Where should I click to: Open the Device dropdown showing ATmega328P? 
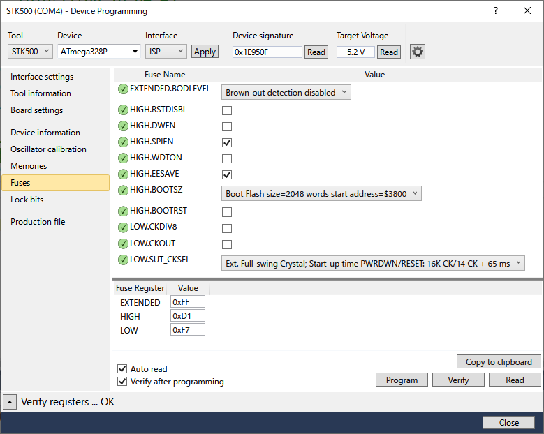coord(99,52)
